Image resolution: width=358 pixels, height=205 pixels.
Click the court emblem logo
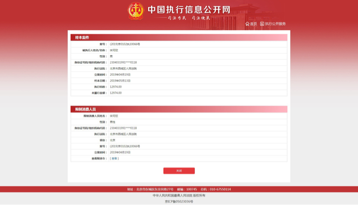(x=136, y=11)
